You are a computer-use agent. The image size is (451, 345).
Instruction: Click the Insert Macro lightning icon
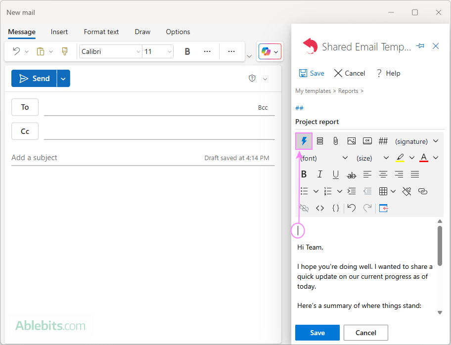tap(304, 141)
